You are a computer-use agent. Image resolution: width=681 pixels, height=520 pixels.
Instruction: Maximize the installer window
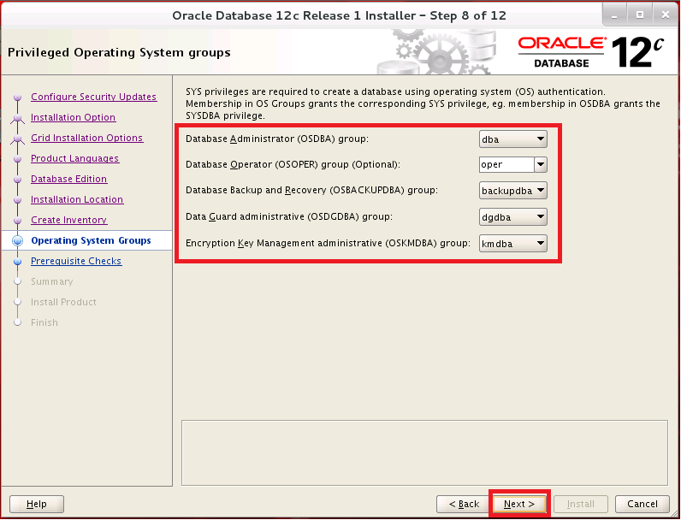(x=640, y=15)
